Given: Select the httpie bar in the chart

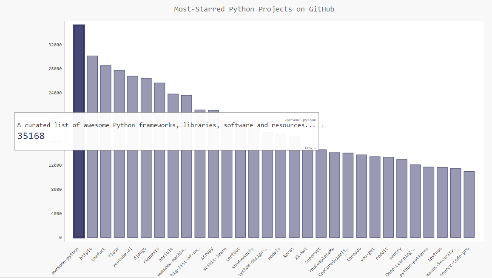Looking at the screenshot, I should (92, 147).
